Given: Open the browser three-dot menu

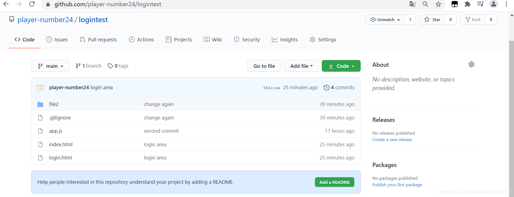Looking at the screenshot, I should [506, 4].
